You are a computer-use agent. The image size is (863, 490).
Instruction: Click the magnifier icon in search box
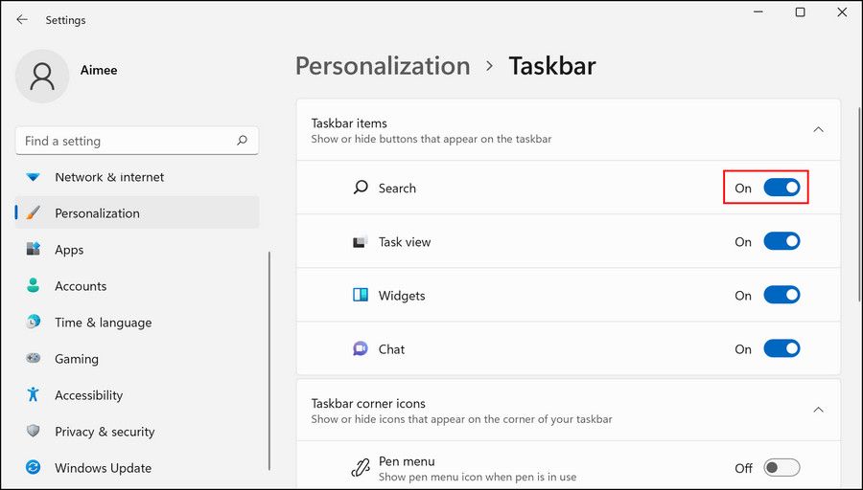243,141
